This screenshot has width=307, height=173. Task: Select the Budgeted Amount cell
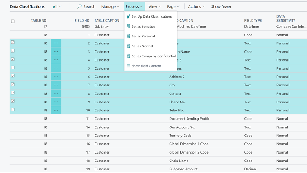tap(184, 169)
